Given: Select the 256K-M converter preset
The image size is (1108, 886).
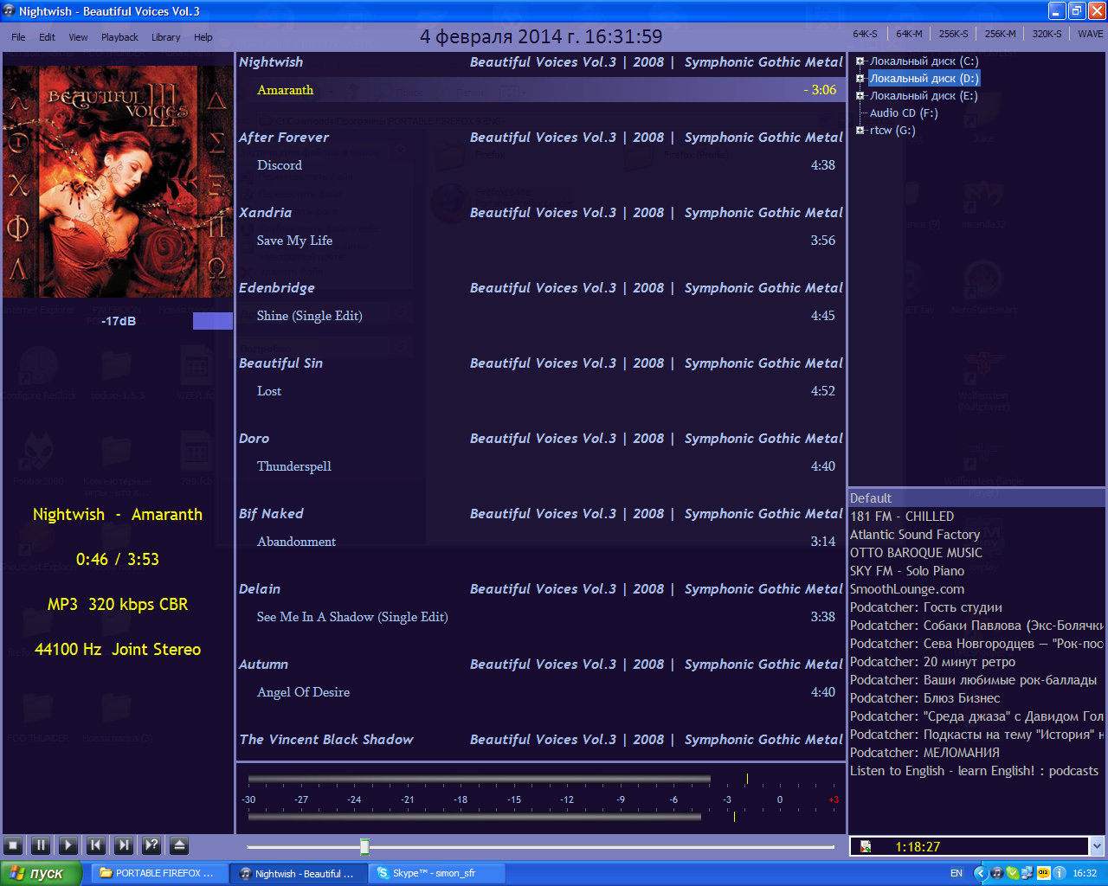Looking at the screenshot, I should coord(1000,34).
